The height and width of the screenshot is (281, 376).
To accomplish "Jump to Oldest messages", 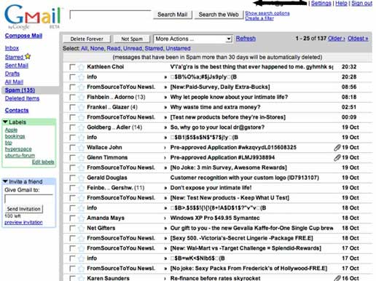I will tap(358, 39).
